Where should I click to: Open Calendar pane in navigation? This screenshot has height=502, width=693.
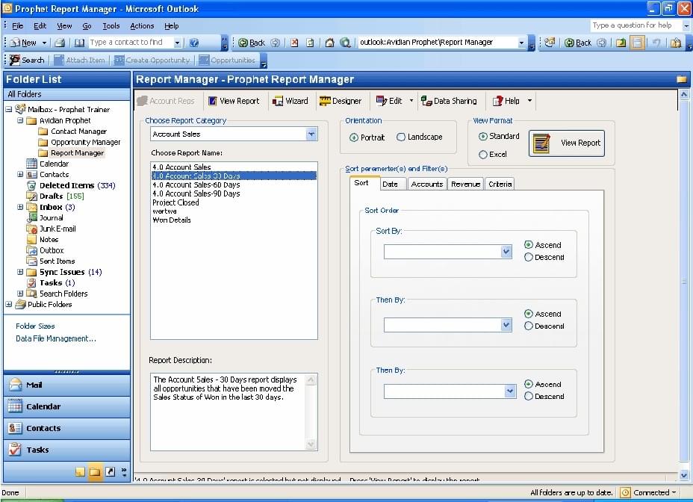pos(66,406)
